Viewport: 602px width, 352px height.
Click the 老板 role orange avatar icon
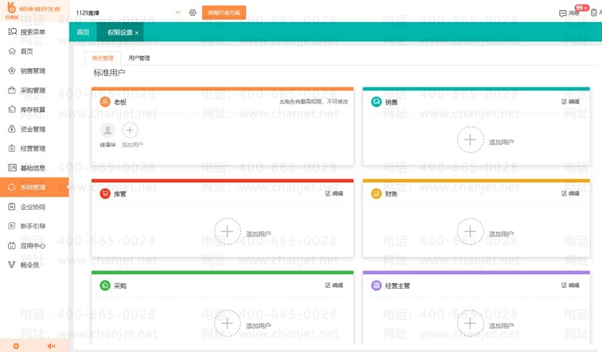tap(105, 102)
